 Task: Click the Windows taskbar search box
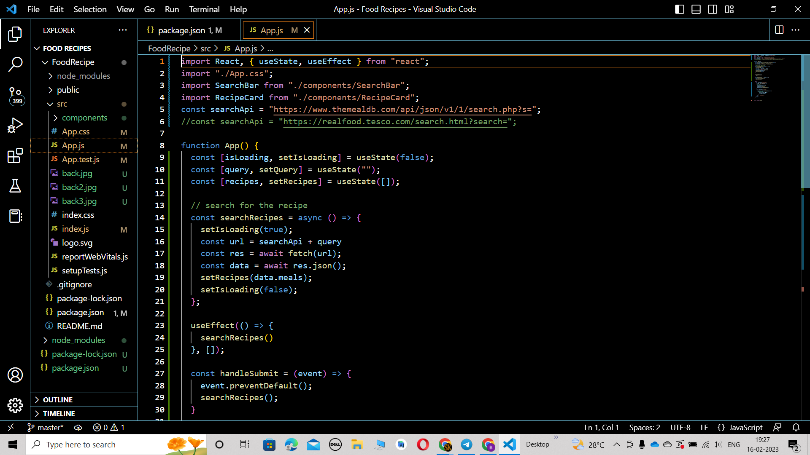pyautogui.click(x=116, y=444)
